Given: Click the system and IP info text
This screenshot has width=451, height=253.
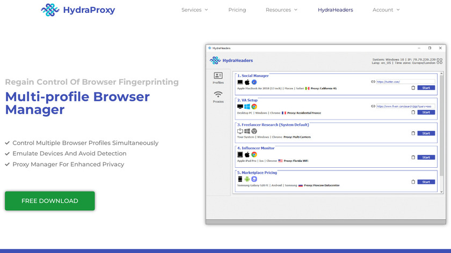Looking at the screenshot, I should [404, 61].
